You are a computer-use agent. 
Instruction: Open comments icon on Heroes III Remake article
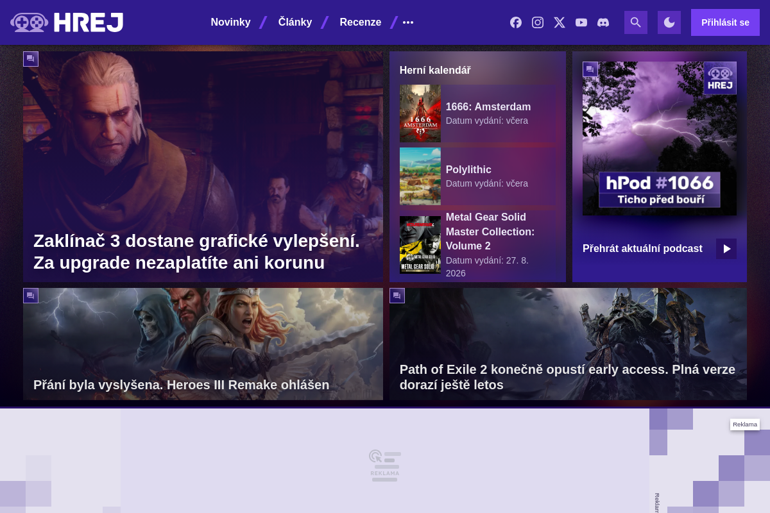(31, 296)
